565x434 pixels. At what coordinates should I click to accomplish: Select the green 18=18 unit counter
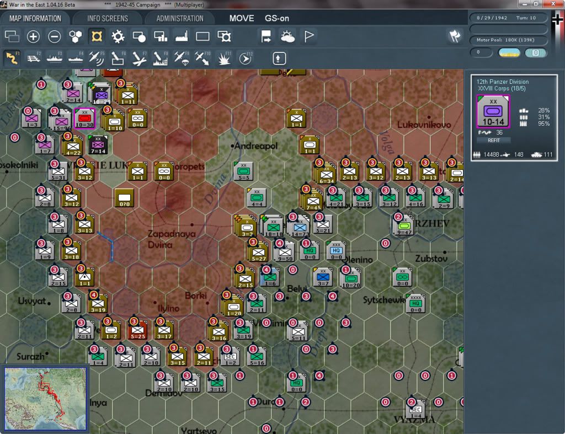pos(274,227)
